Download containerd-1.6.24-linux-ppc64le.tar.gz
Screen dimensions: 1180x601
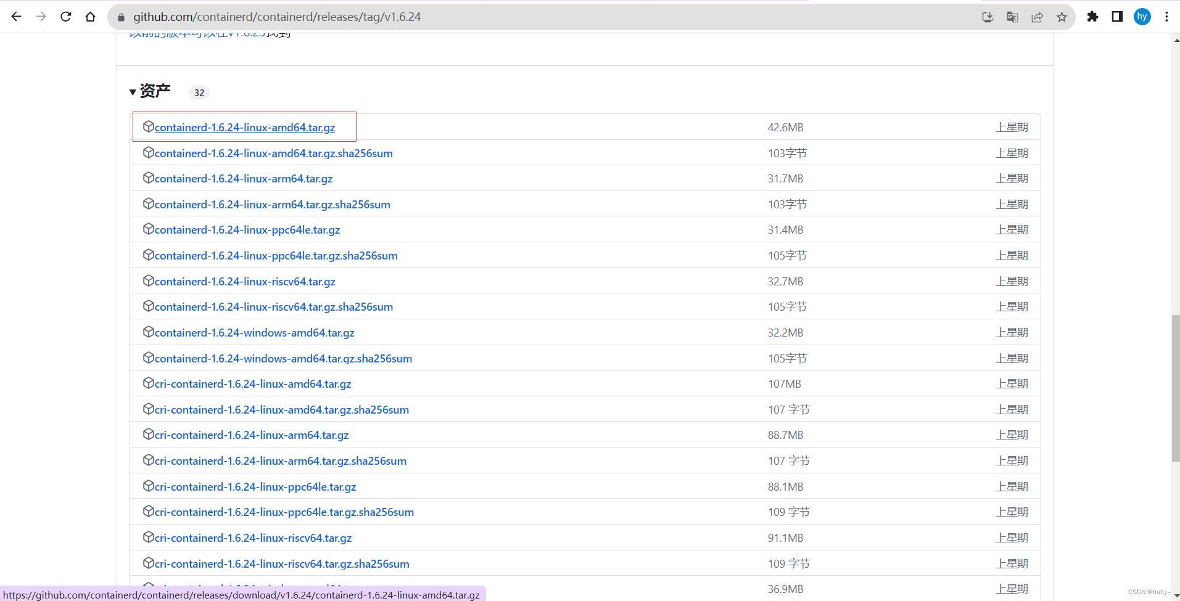tap(247, 230)
